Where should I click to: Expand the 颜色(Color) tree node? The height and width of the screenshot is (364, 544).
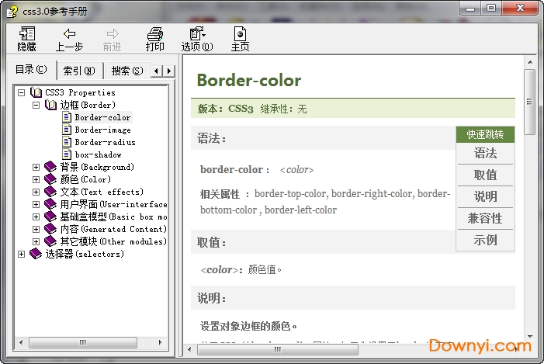[36, 179]
